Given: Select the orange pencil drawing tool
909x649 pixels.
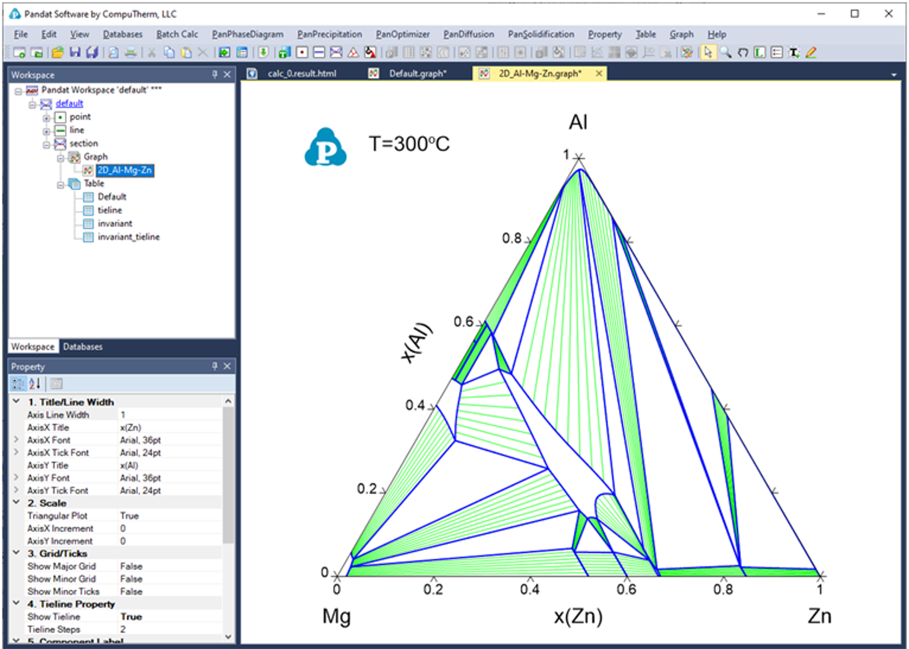Looking at the screenshot, I should coord(811,53).
